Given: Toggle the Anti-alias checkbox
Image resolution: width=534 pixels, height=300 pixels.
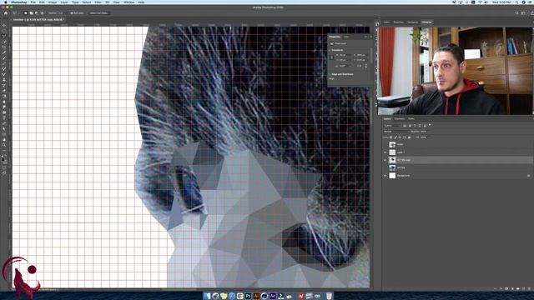Looking at the screenshot, I should (x=72, y=13).
